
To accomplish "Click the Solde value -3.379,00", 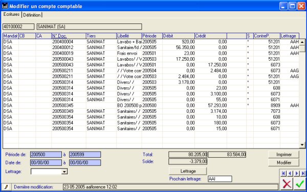I will (188, 161).
